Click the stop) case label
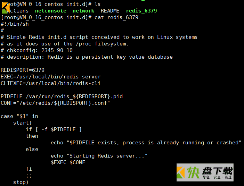Image resolution: width=244 pixels, height=186 pixels. [21, 182]
